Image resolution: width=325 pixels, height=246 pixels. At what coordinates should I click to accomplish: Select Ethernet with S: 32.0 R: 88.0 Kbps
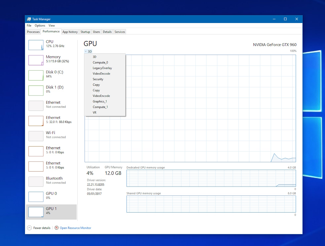(x=51, y=121)
